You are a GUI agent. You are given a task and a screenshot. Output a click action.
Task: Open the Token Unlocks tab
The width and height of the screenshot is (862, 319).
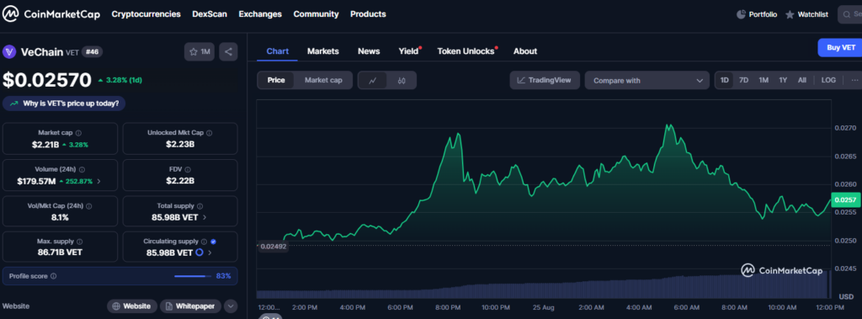coord(466,51)
